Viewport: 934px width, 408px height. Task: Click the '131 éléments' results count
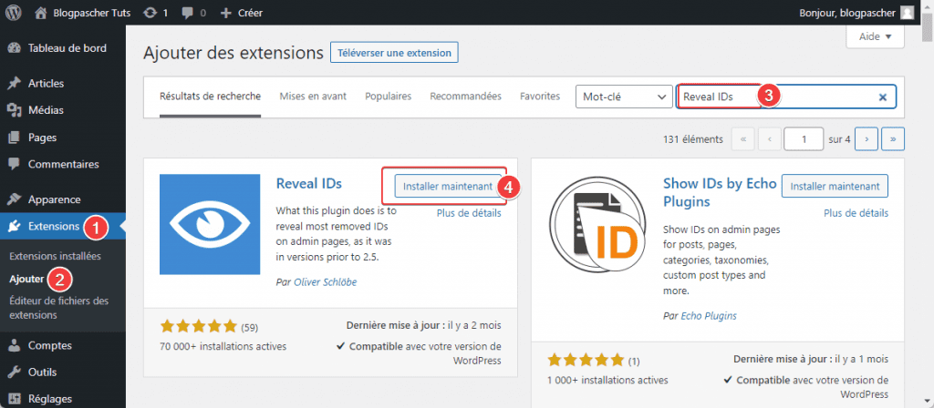(693, 139)
